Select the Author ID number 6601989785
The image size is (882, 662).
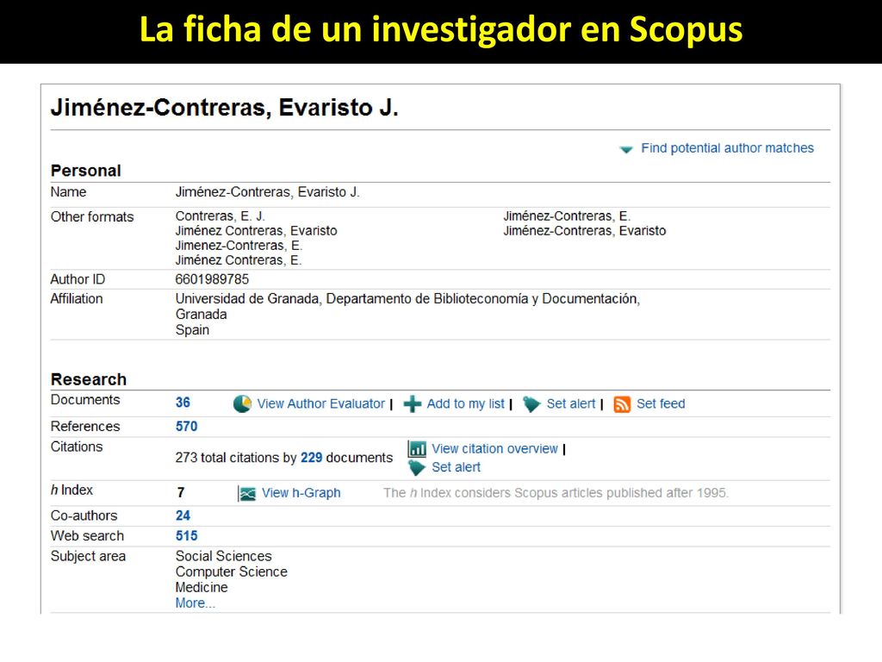pyautogui.click(x=212, y=279)
